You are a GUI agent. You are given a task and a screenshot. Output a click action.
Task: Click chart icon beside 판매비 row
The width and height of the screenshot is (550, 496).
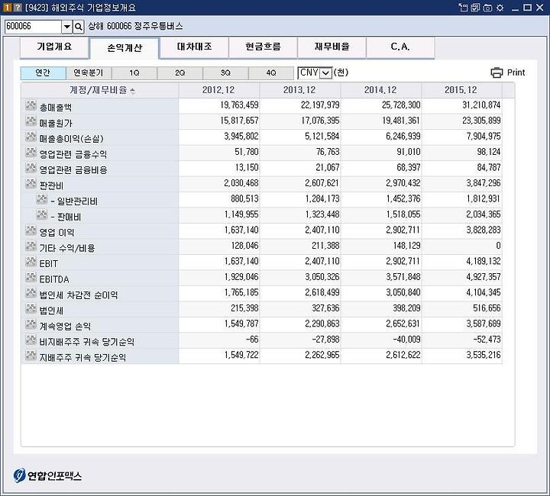click(42, 214)
